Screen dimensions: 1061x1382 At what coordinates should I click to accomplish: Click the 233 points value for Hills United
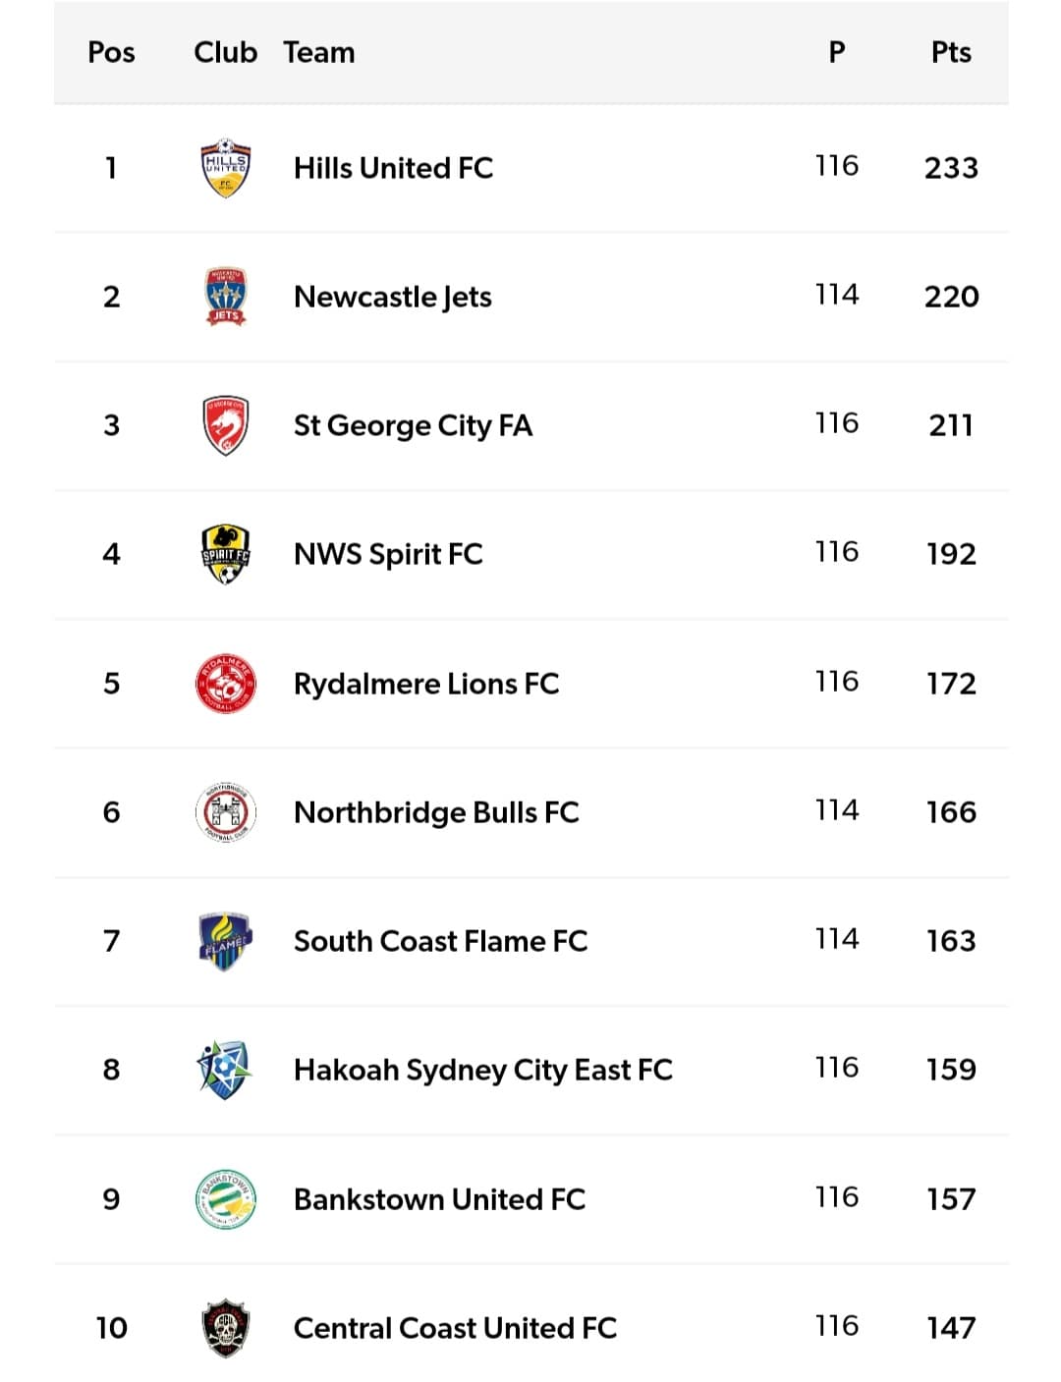pyautogui.click(x=951, y=168)
